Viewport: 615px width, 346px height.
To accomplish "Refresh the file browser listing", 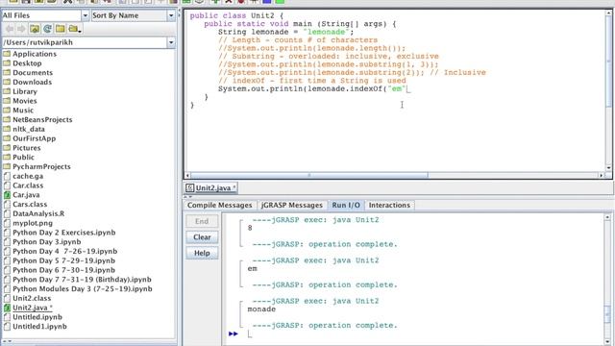I will click(47, 29).
